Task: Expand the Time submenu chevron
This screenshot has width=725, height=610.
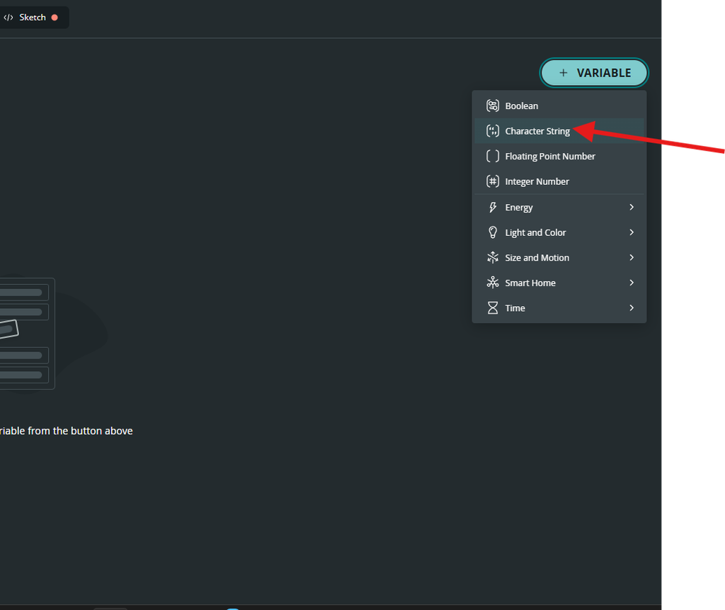Action: 632,307
